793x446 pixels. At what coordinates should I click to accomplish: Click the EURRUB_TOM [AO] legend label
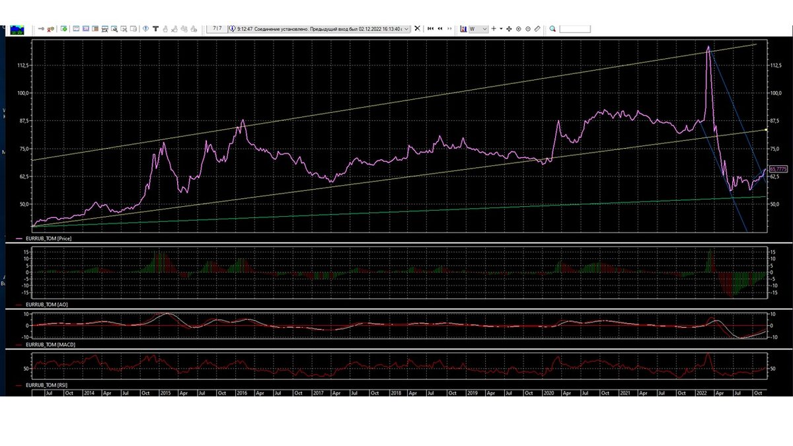pos(46,305)
